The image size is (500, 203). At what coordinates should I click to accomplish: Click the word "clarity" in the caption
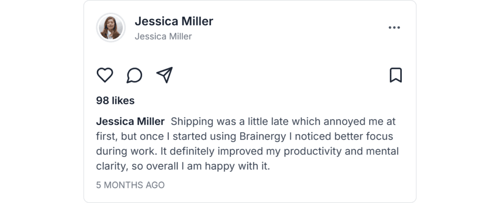tap(112, 166)
